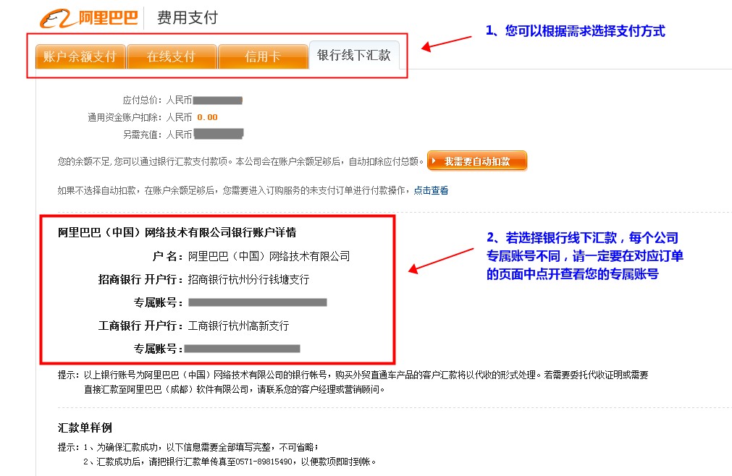This screenshot has width=732, height=476.
Task: Open 银行线下汇款 tab
Action: (x=354, y=55)
